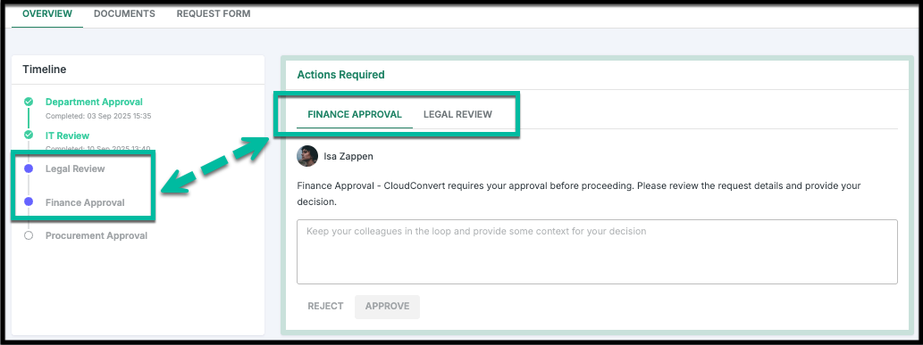This screenshot has height=345, width=923.
Task: Open IT Review timeline step
Action: [x=68, y=136]
